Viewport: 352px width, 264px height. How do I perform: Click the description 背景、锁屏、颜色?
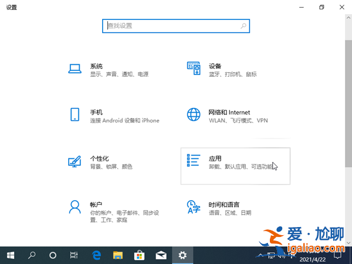(x=111, y=167)
